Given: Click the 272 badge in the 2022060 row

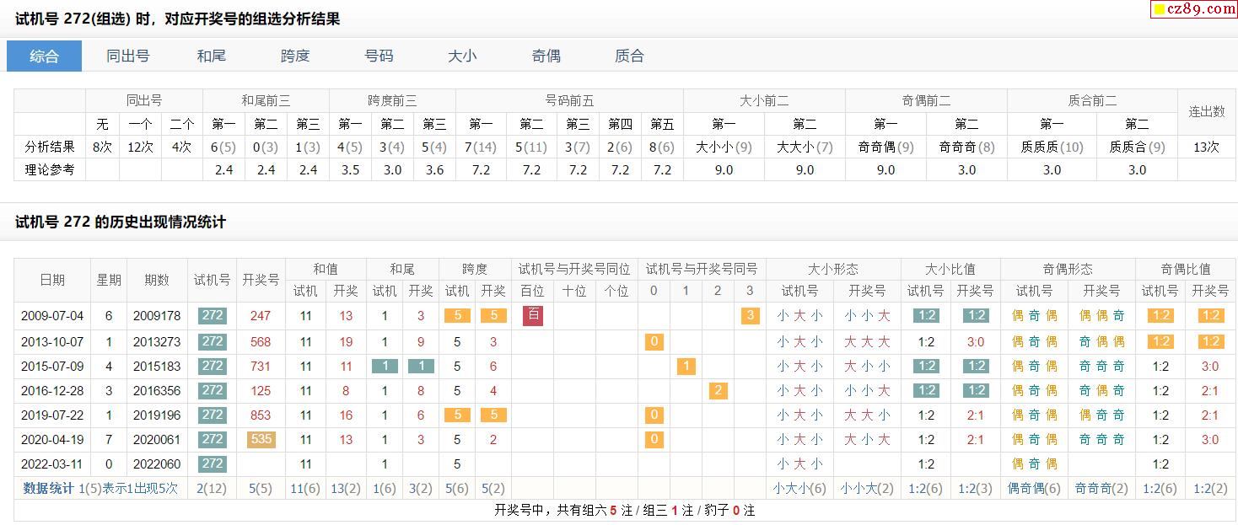Looking at the screenshot, I should (x=213, y=463).
